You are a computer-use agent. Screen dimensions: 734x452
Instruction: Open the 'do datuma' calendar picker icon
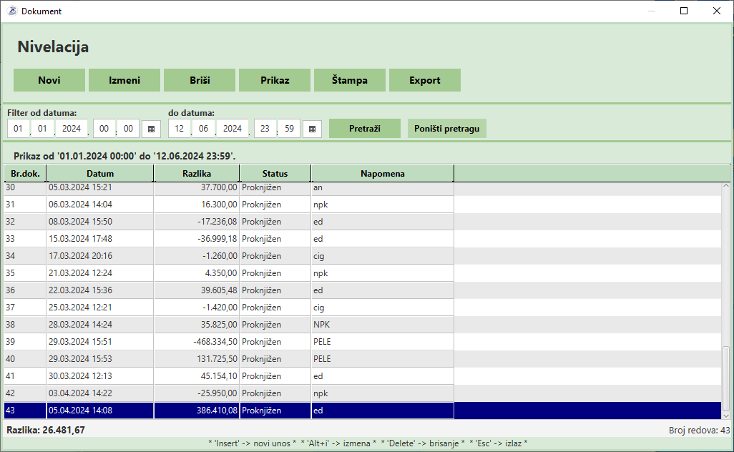pos(312,129)
